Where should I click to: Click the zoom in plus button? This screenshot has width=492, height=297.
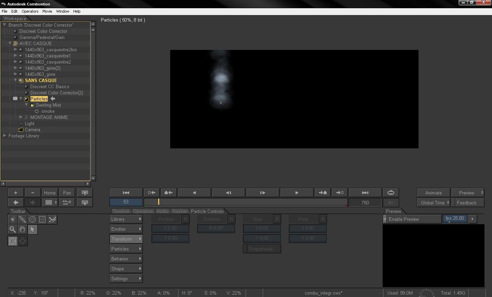click(x=16, y=193)
